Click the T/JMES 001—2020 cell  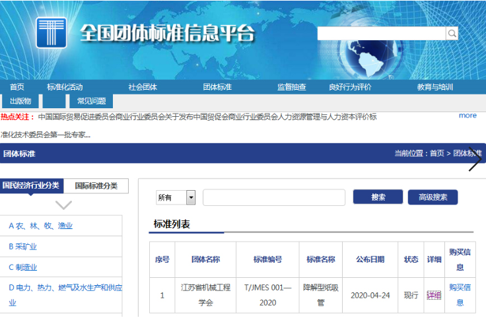coord(268,295)
